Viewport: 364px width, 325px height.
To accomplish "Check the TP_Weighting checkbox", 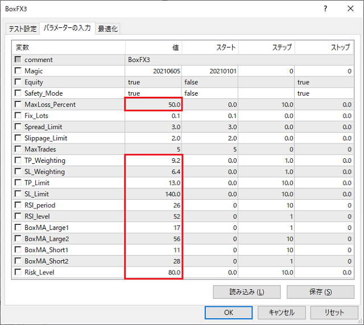I will [18, 160].
